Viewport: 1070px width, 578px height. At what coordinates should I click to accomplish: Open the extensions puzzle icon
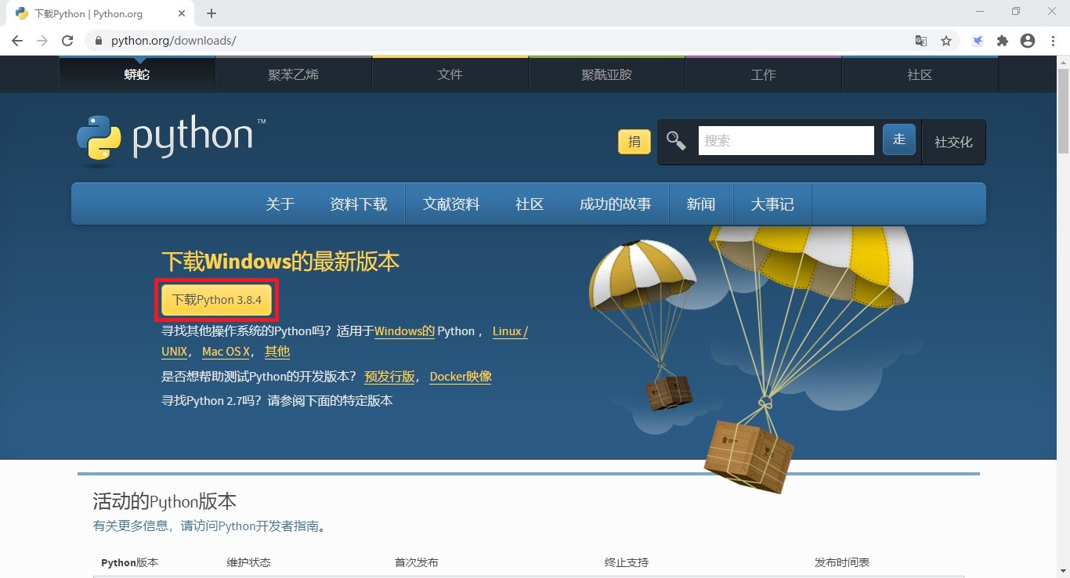(1003, 41)
